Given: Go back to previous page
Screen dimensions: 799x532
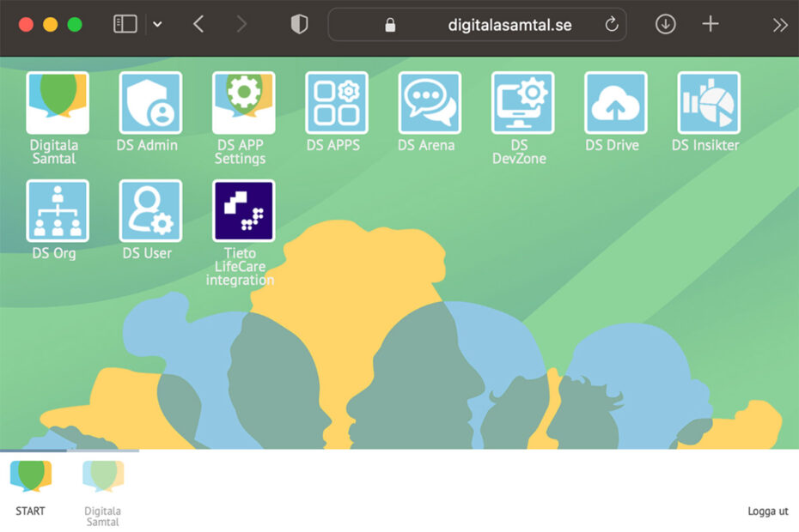Looking at the screenshot, I should [x=198, y=24].
